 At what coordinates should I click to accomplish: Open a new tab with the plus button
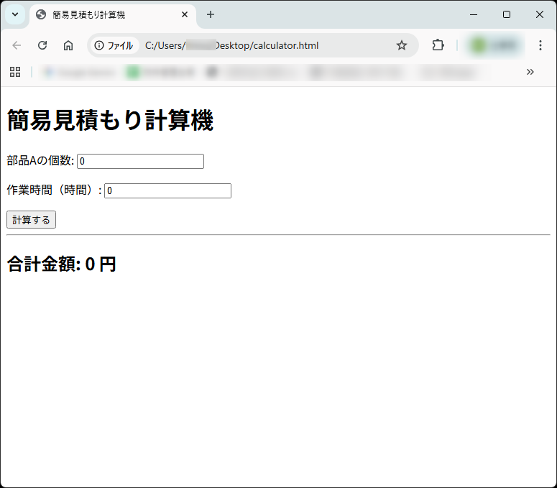pos(211,14)
